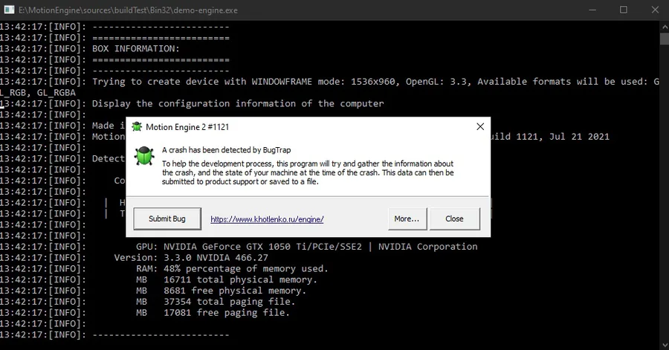The image size is (669, 350).
Task: Open More... crash details
Action: [x=407, y=218]
